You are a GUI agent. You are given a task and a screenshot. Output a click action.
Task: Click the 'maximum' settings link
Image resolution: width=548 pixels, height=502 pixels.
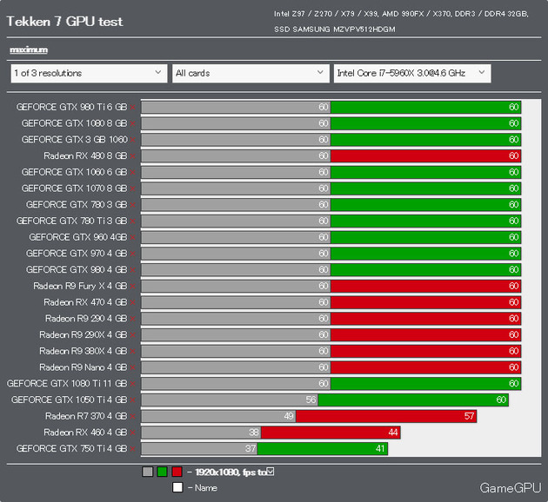tap(29, 50)
